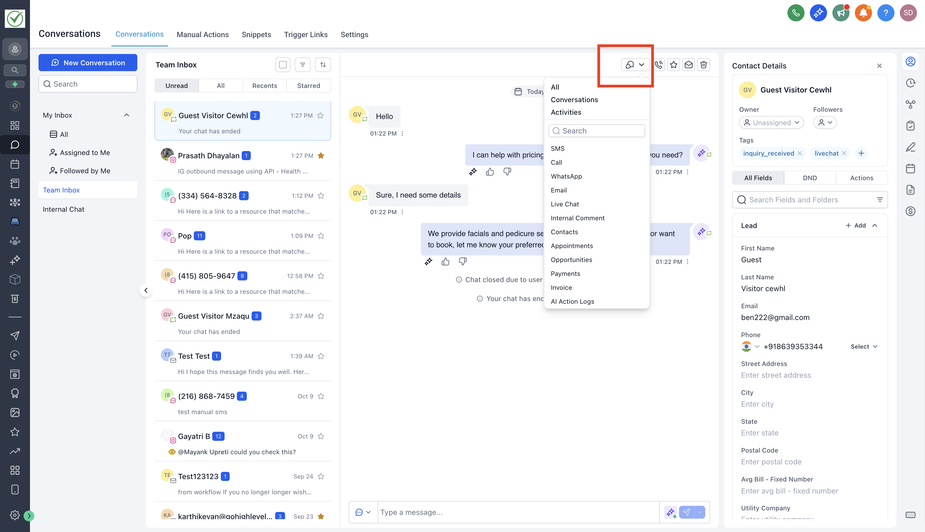Remove the livechat tag
925x532 pixels.
pyautogui.click(x=844, y=153)
